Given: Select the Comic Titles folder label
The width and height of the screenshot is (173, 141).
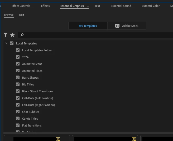Looking at the screenshot, I should (30, 119).
